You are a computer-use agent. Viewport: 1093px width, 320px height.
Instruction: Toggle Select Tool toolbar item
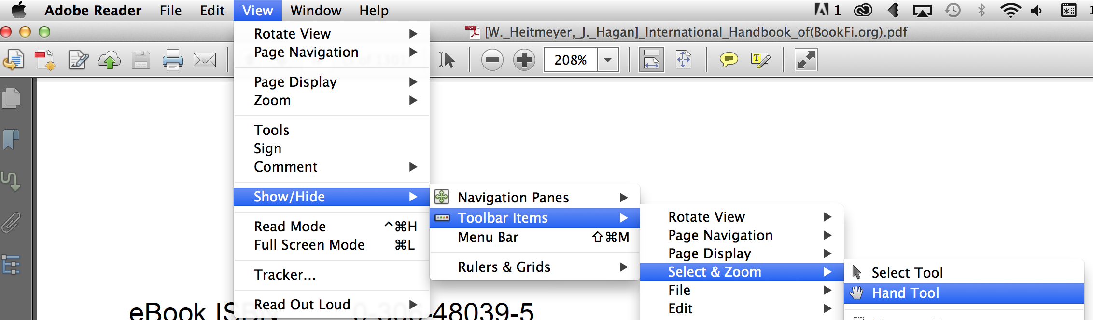click(x=964, y=273)
